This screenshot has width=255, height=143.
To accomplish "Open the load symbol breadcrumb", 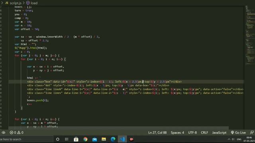I will (x=34, y=3).
